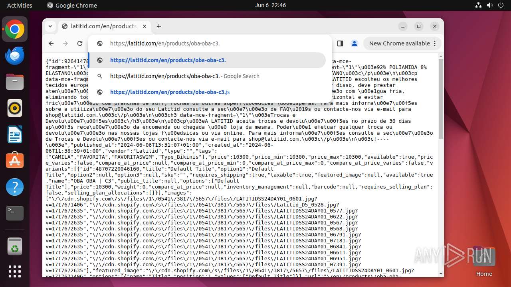Show Applications grid
Screen dimensions: 511x287
(15, 271)
